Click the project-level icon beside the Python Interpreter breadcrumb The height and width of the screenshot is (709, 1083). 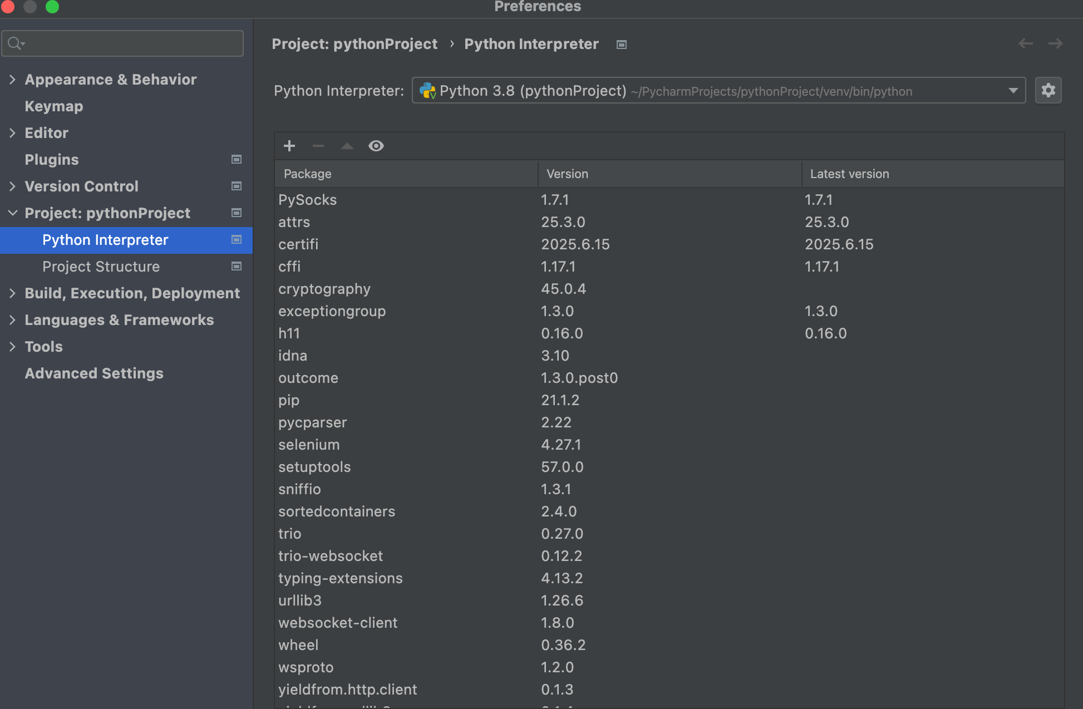pos(622,45)
